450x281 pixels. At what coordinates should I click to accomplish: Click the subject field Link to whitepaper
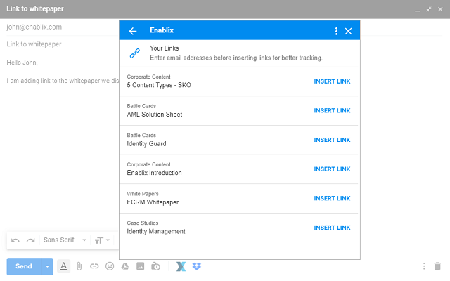(x=34, y=44)
